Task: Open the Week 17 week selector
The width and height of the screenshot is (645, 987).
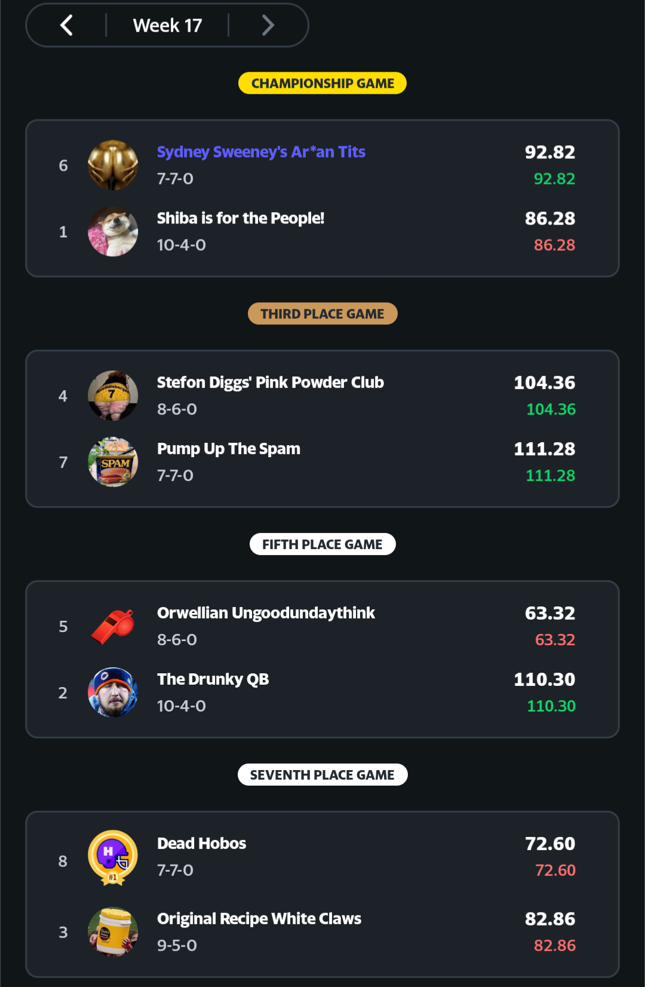Action: click(x=167, y=25)
